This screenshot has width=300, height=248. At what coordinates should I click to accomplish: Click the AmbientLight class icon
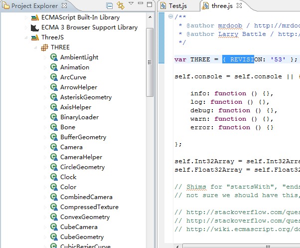[x=54, y=57]
